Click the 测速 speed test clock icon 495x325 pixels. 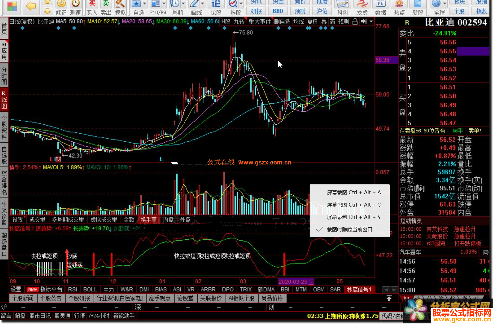pos(75,4)
